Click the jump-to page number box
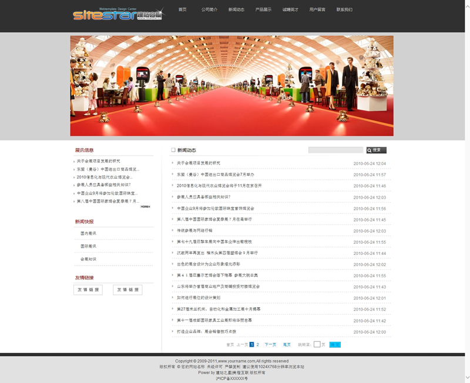 click(317, 345)
